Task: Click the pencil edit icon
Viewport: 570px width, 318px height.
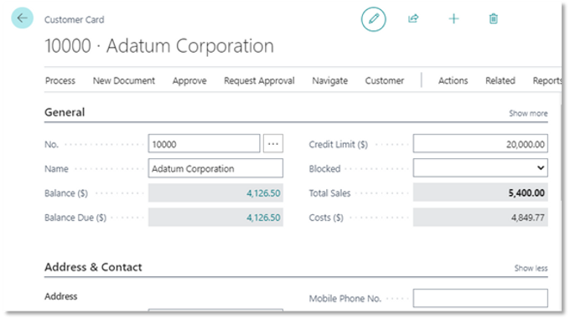Action: pyautogui.click(x=373, y=19)
